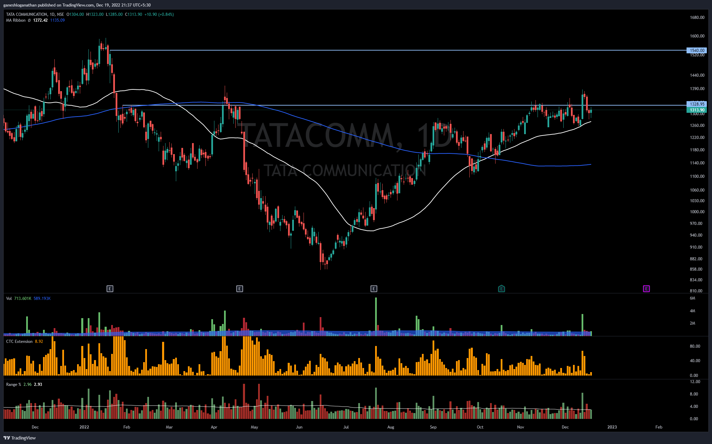Click the May label on the time axis
The image size is (712, 444).
click(x=254, y=427)
